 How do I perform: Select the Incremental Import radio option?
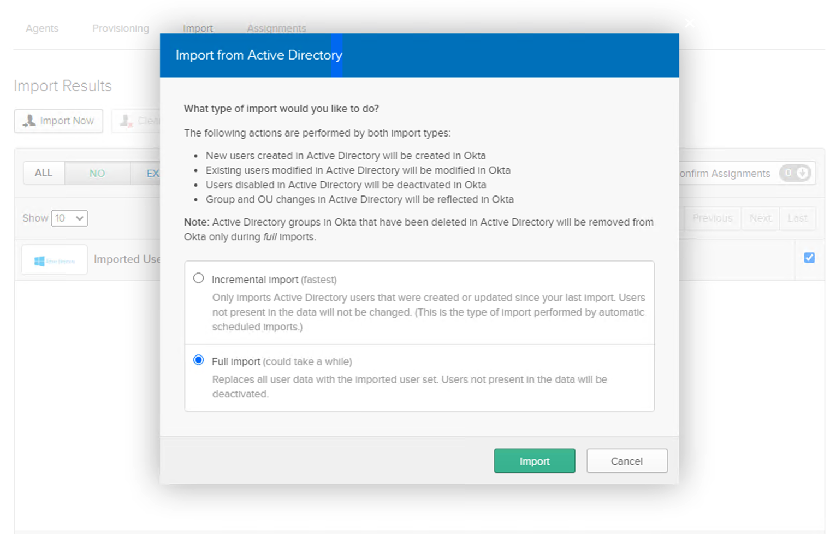(x=199, y=278)
